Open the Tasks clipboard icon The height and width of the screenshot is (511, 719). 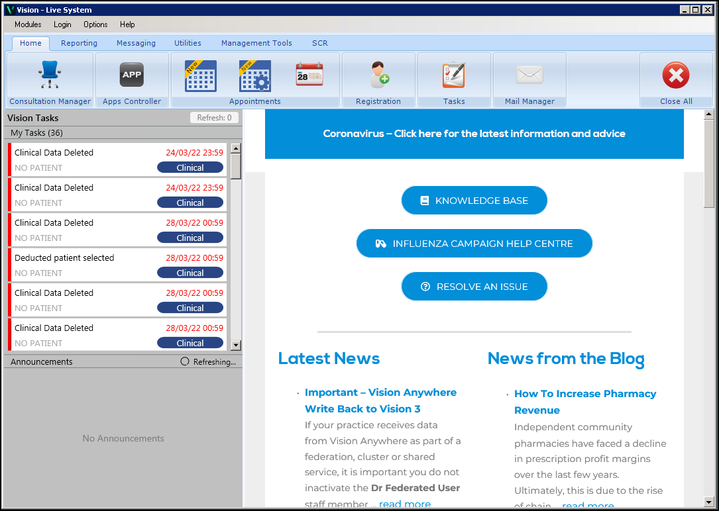click(454, 75)
